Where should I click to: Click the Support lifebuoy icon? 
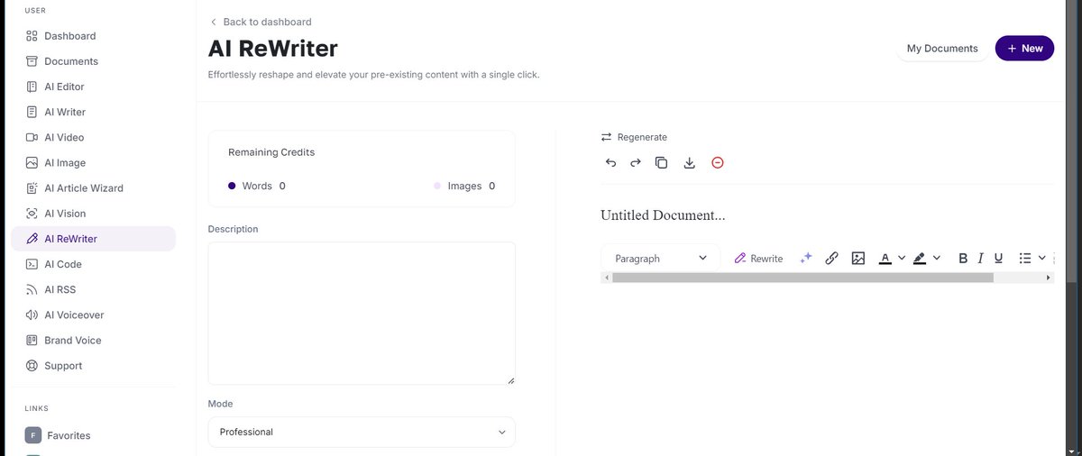32,366
